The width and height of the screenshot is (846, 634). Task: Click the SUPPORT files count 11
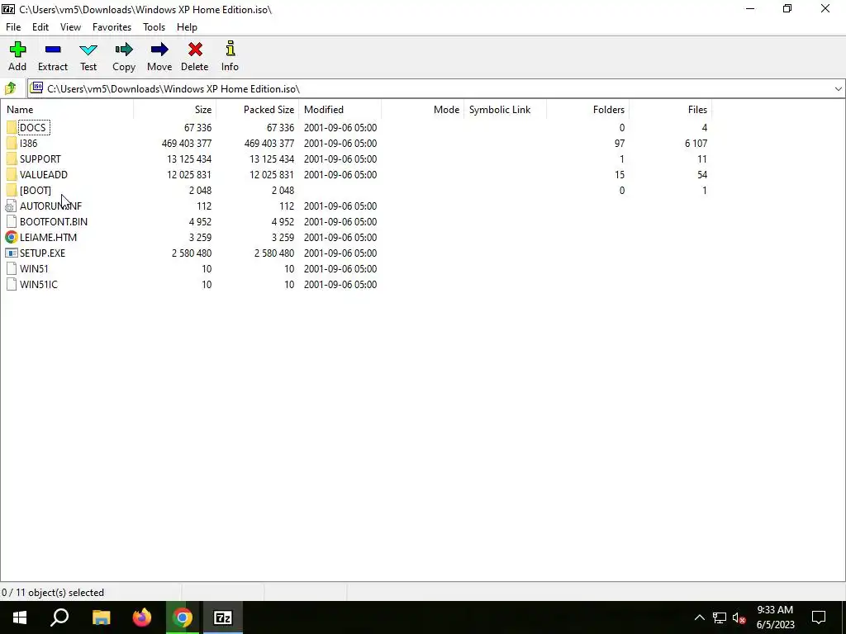[702, 159]
